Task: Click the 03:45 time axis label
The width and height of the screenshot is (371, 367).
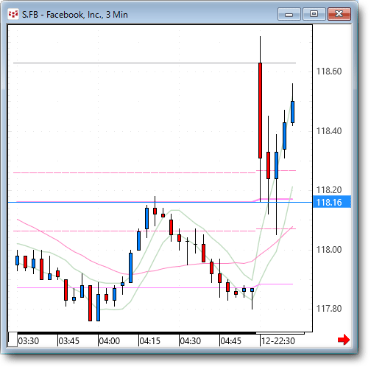Action: pyautogui.click(x=69, y=341)
